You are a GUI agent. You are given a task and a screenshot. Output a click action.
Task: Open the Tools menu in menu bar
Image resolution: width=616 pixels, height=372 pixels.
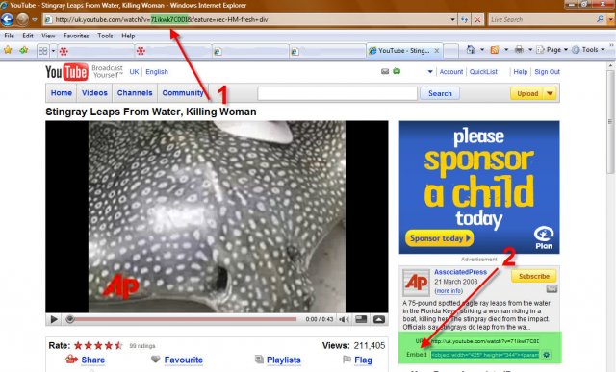click(105, 36)
